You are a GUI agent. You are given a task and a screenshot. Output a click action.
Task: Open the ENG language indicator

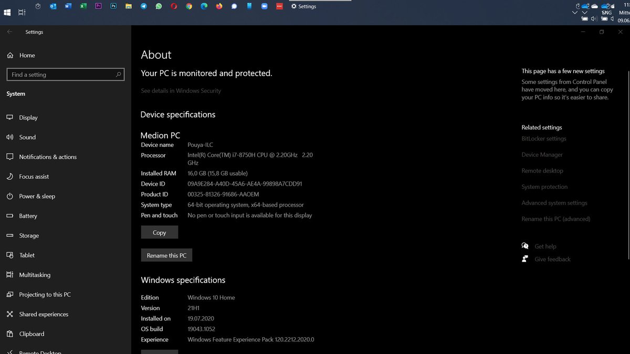[x=606, y=12]
